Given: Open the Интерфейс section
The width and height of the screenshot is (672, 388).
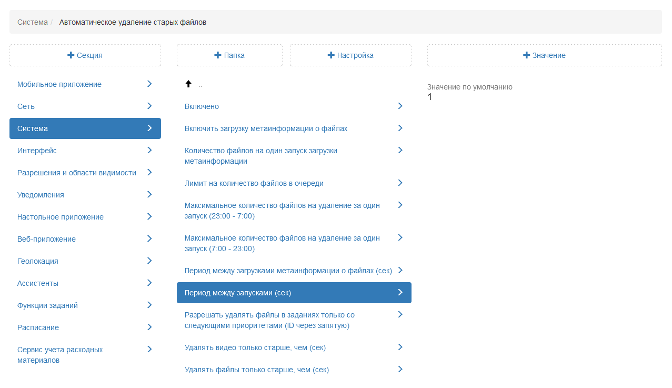Looking at the screenshot, I should click(37, 151).
